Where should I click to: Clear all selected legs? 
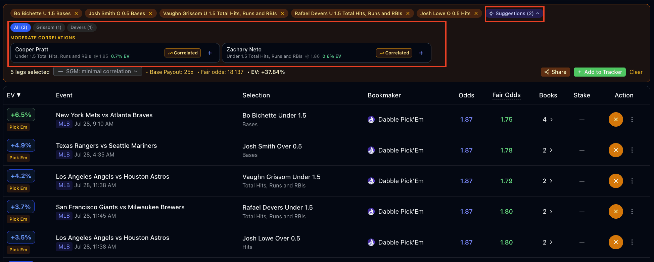pos(636,72)
